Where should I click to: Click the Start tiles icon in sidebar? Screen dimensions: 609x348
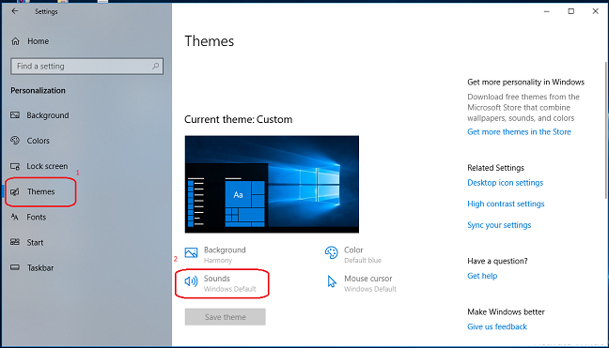15,242
